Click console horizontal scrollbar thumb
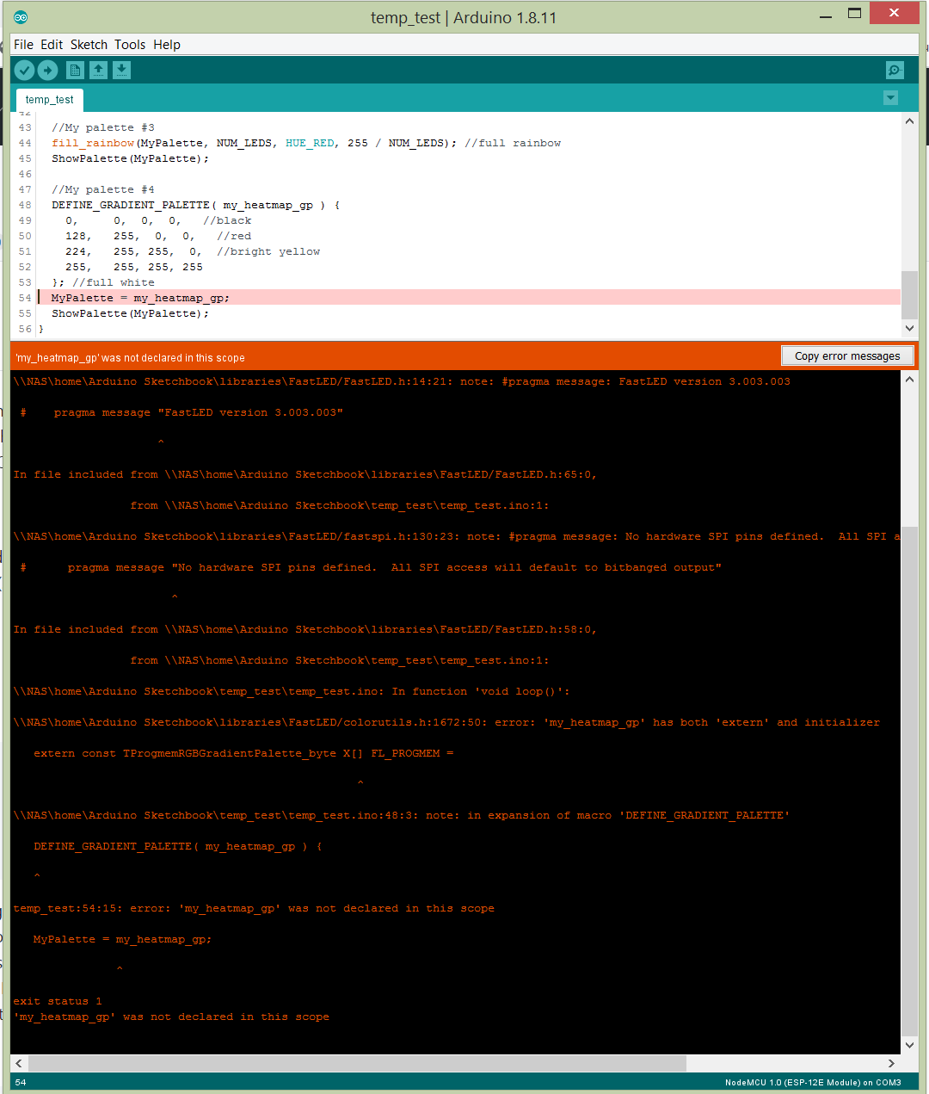Viewport: 929px width, 1094px height. [x=357, y=1063]
